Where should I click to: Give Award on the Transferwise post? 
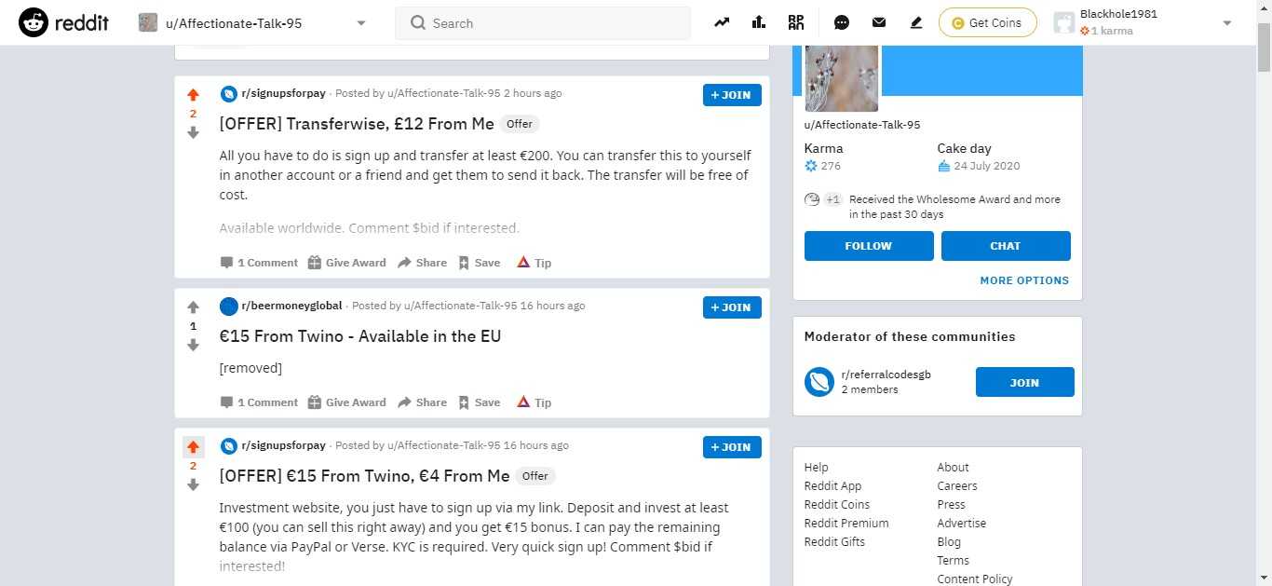[346, 263]
